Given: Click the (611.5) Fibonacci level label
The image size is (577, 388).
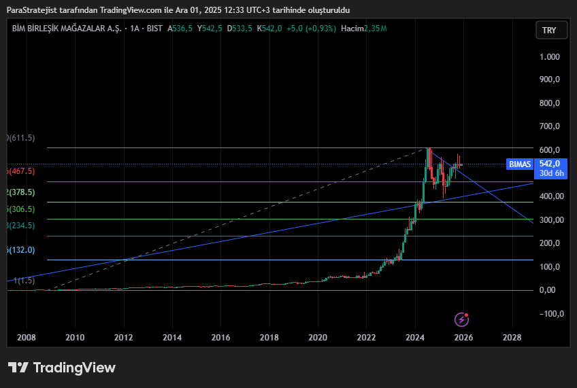Looking at the screenshot, I should click(21, 138).
